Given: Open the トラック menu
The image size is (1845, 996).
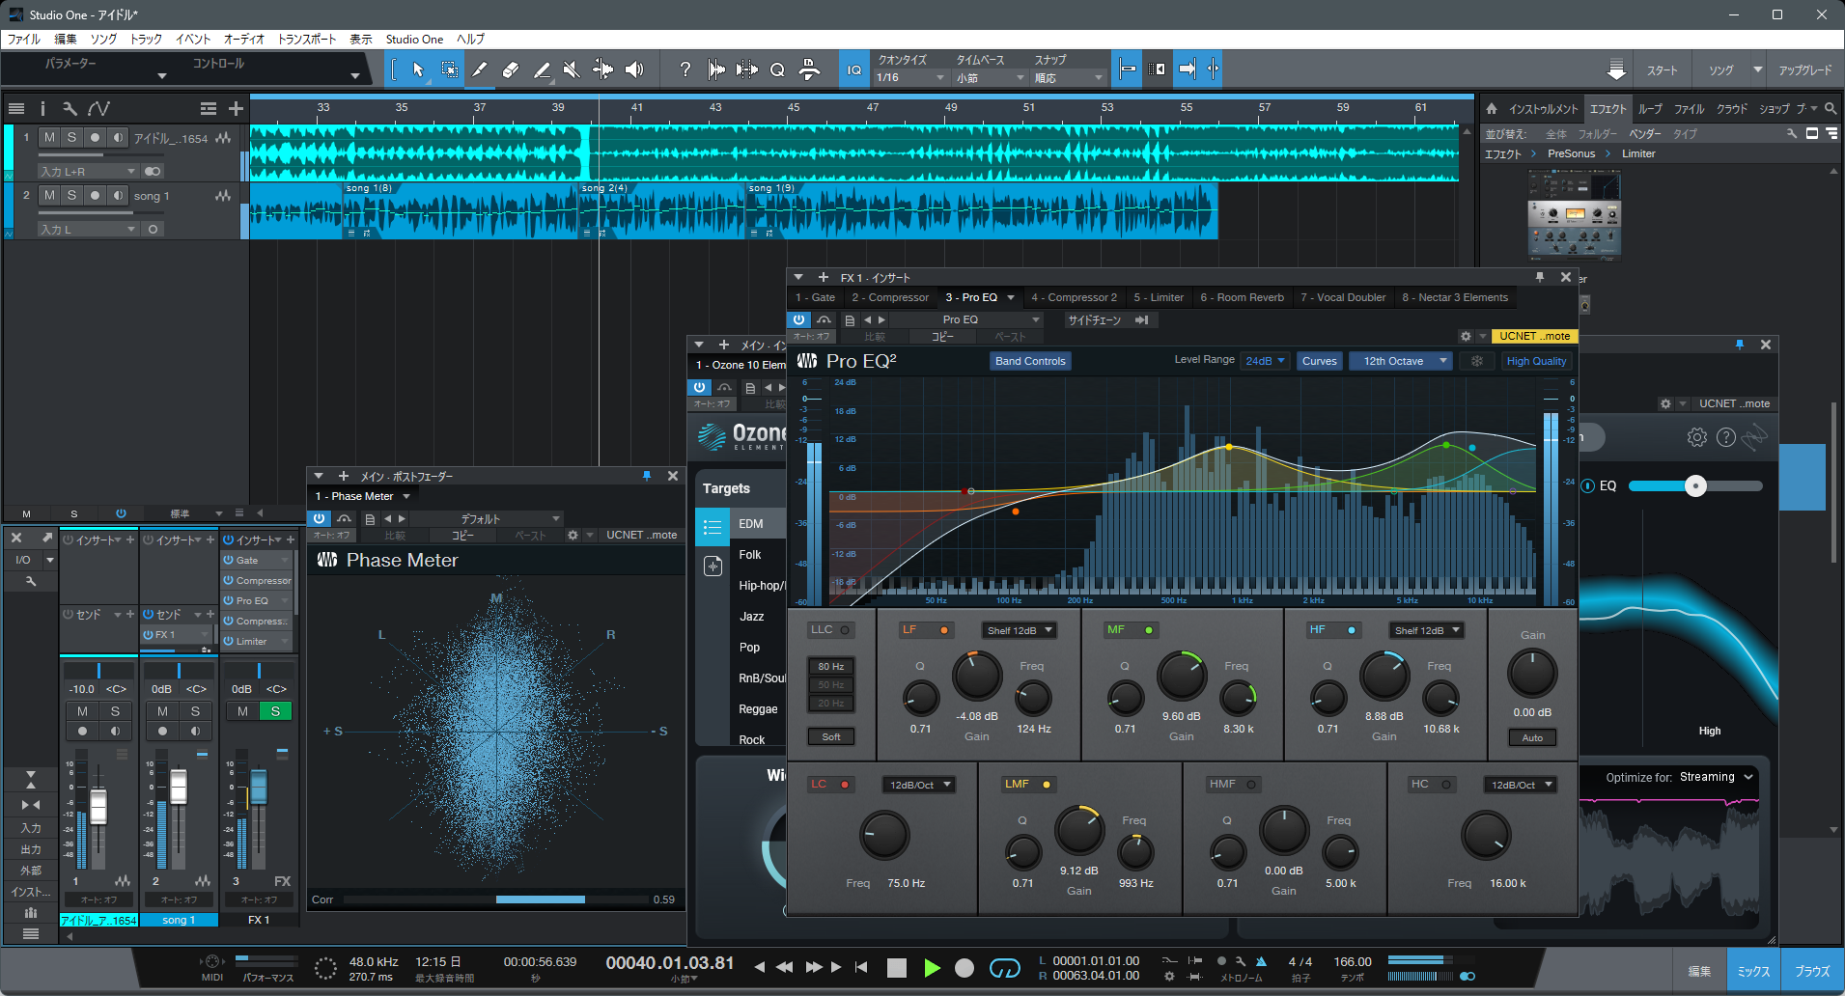Looking at the screenshot, I should 147,40.
